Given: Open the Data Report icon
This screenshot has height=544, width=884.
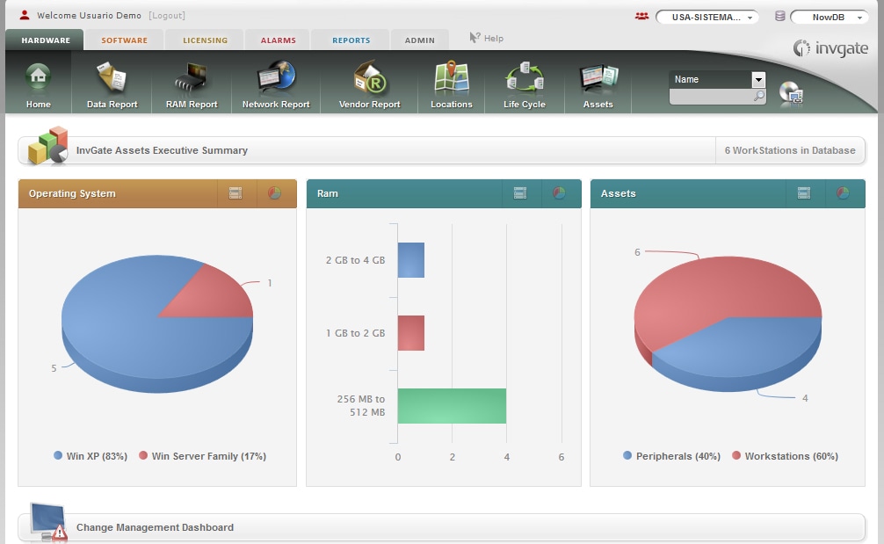Looking at the screenshot, I should [112, 78].
